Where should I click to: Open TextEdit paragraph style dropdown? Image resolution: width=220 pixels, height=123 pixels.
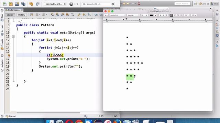106,15
